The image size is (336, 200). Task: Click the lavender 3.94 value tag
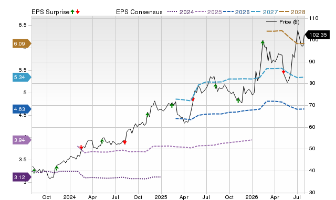(x=22, y=140)
